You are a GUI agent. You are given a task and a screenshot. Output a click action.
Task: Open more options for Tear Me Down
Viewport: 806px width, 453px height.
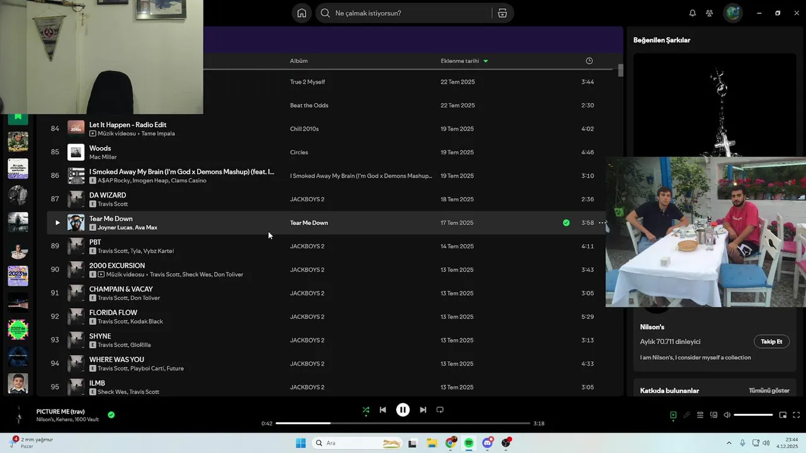(603, 223)
